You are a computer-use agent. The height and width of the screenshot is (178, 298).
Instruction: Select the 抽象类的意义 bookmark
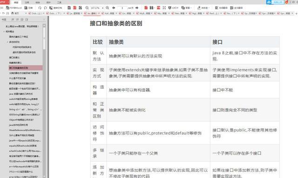[x=15, y=63]
